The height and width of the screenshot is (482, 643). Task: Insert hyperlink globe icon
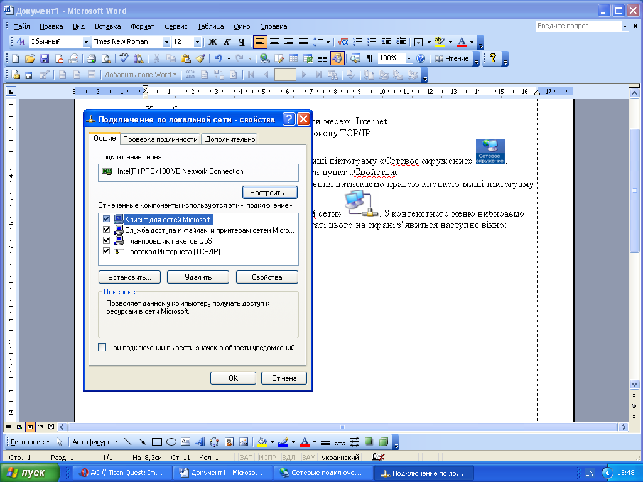(264, 58)
